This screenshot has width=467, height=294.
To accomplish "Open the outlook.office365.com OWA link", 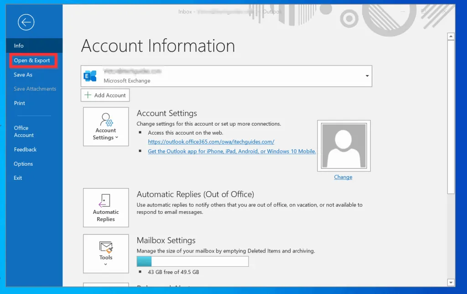I will coord(211,142).
